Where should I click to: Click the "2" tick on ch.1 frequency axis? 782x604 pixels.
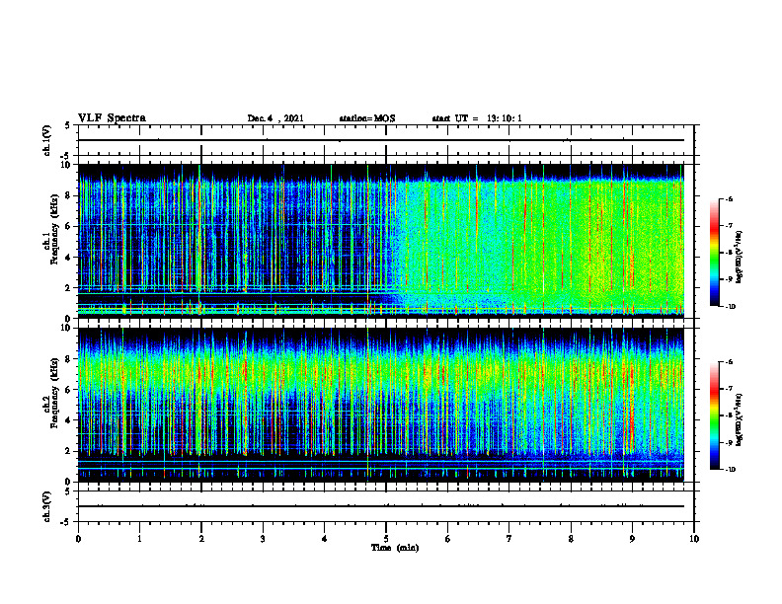[69, 287]
